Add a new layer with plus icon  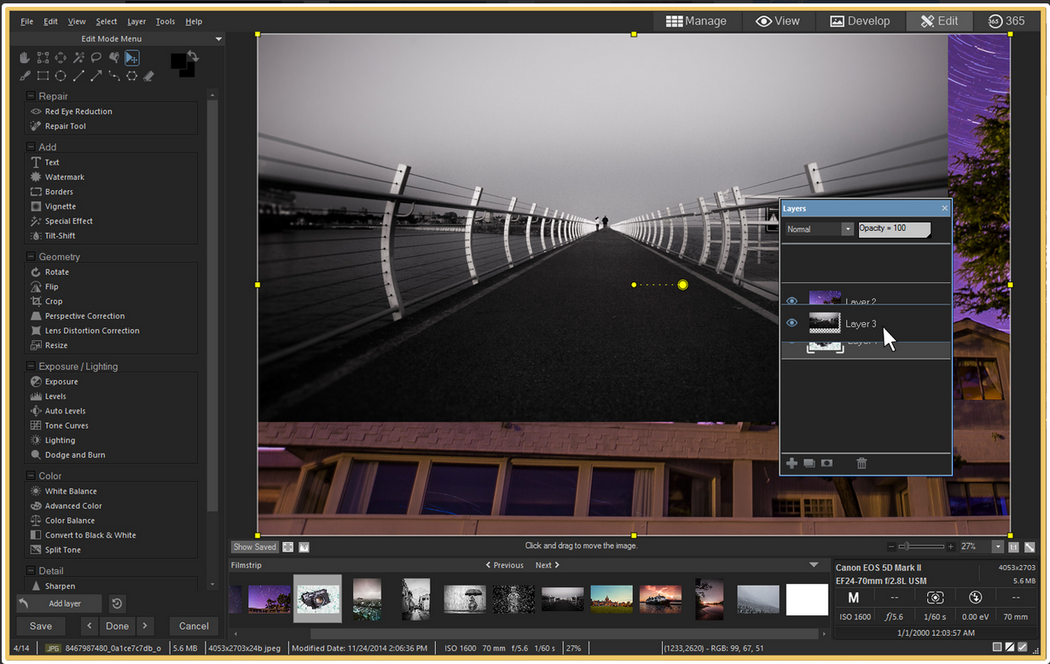[792, 463]
